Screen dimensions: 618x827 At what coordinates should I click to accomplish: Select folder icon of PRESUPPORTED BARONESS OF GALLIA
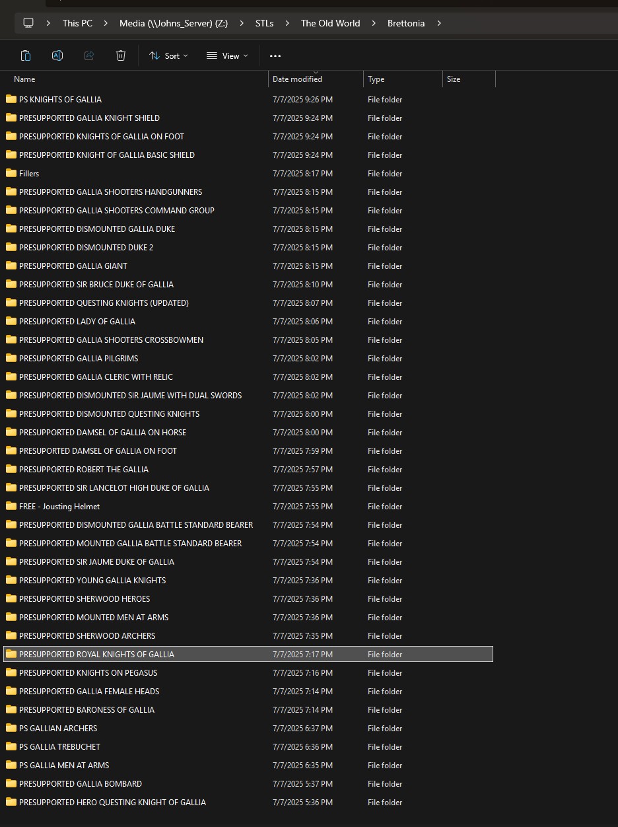11,709
